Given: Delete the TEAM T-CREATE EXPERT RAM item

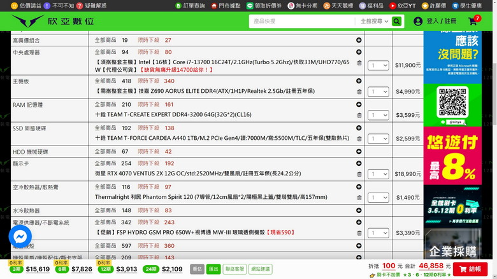Looking at the screenshot, I should pos(359,115).
